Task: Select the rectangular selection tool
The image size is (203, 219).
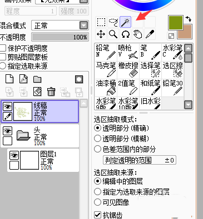Action: click(101, 22)
